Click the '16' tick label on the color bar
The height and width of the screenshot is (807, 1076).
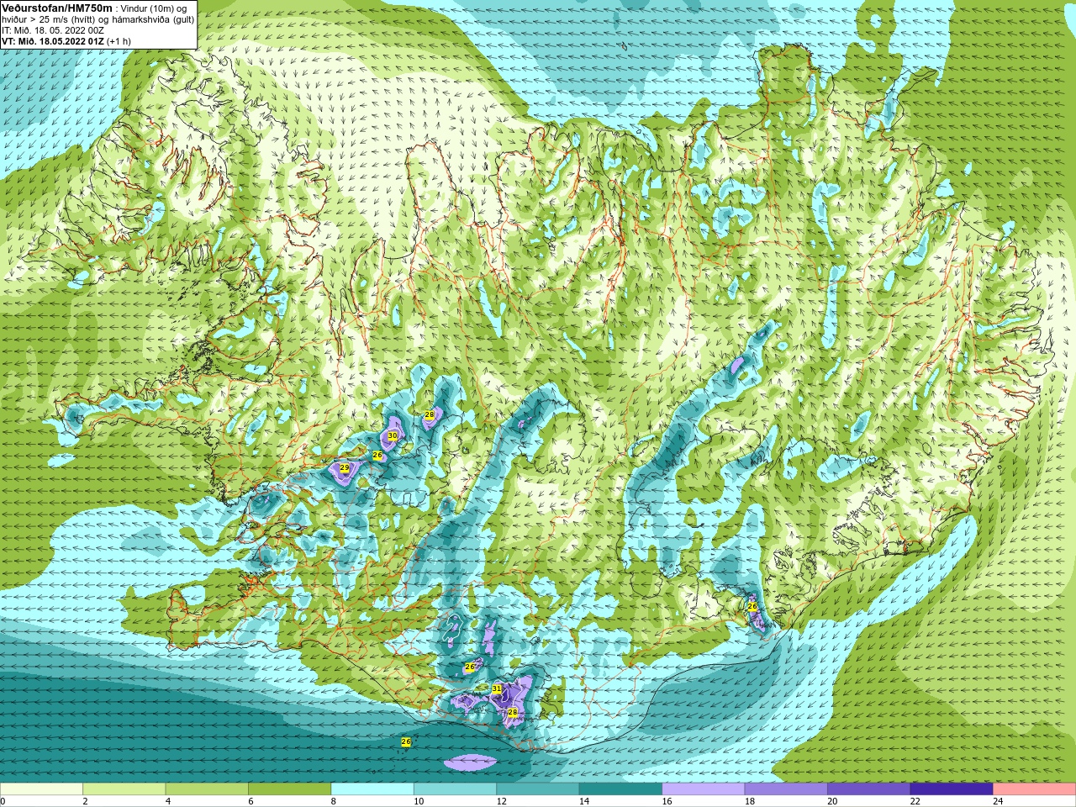pyautogui.click(x=667, y=801)
